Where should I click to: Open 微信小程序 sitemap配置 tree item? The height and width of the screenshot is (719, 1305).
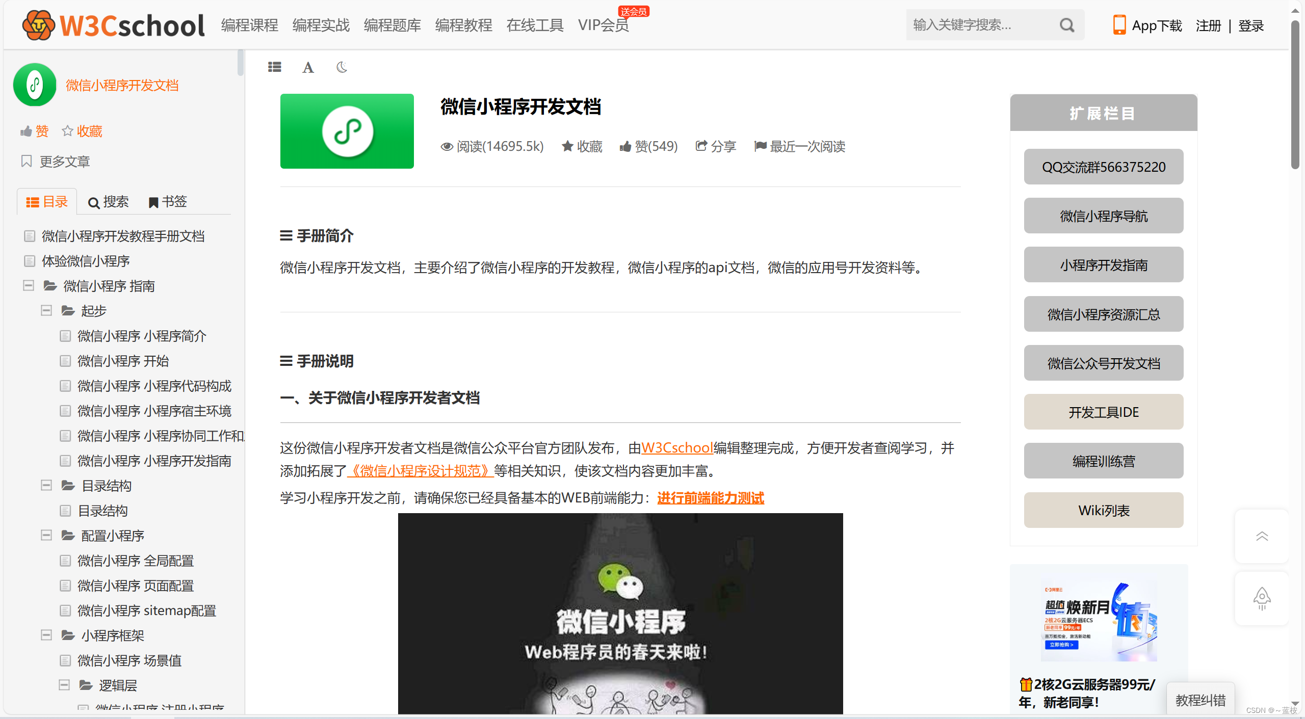click(x=147, y=610)
